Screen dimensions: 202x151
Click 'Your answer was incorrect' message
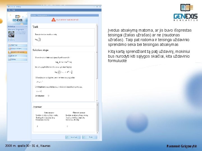pyautogui.click(x=67, y=20)
